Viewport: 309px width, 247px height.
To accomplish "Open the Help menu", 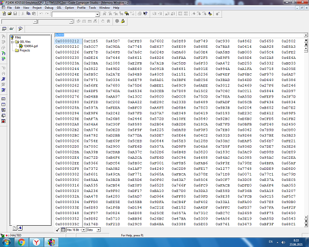I will coord(116,8).
